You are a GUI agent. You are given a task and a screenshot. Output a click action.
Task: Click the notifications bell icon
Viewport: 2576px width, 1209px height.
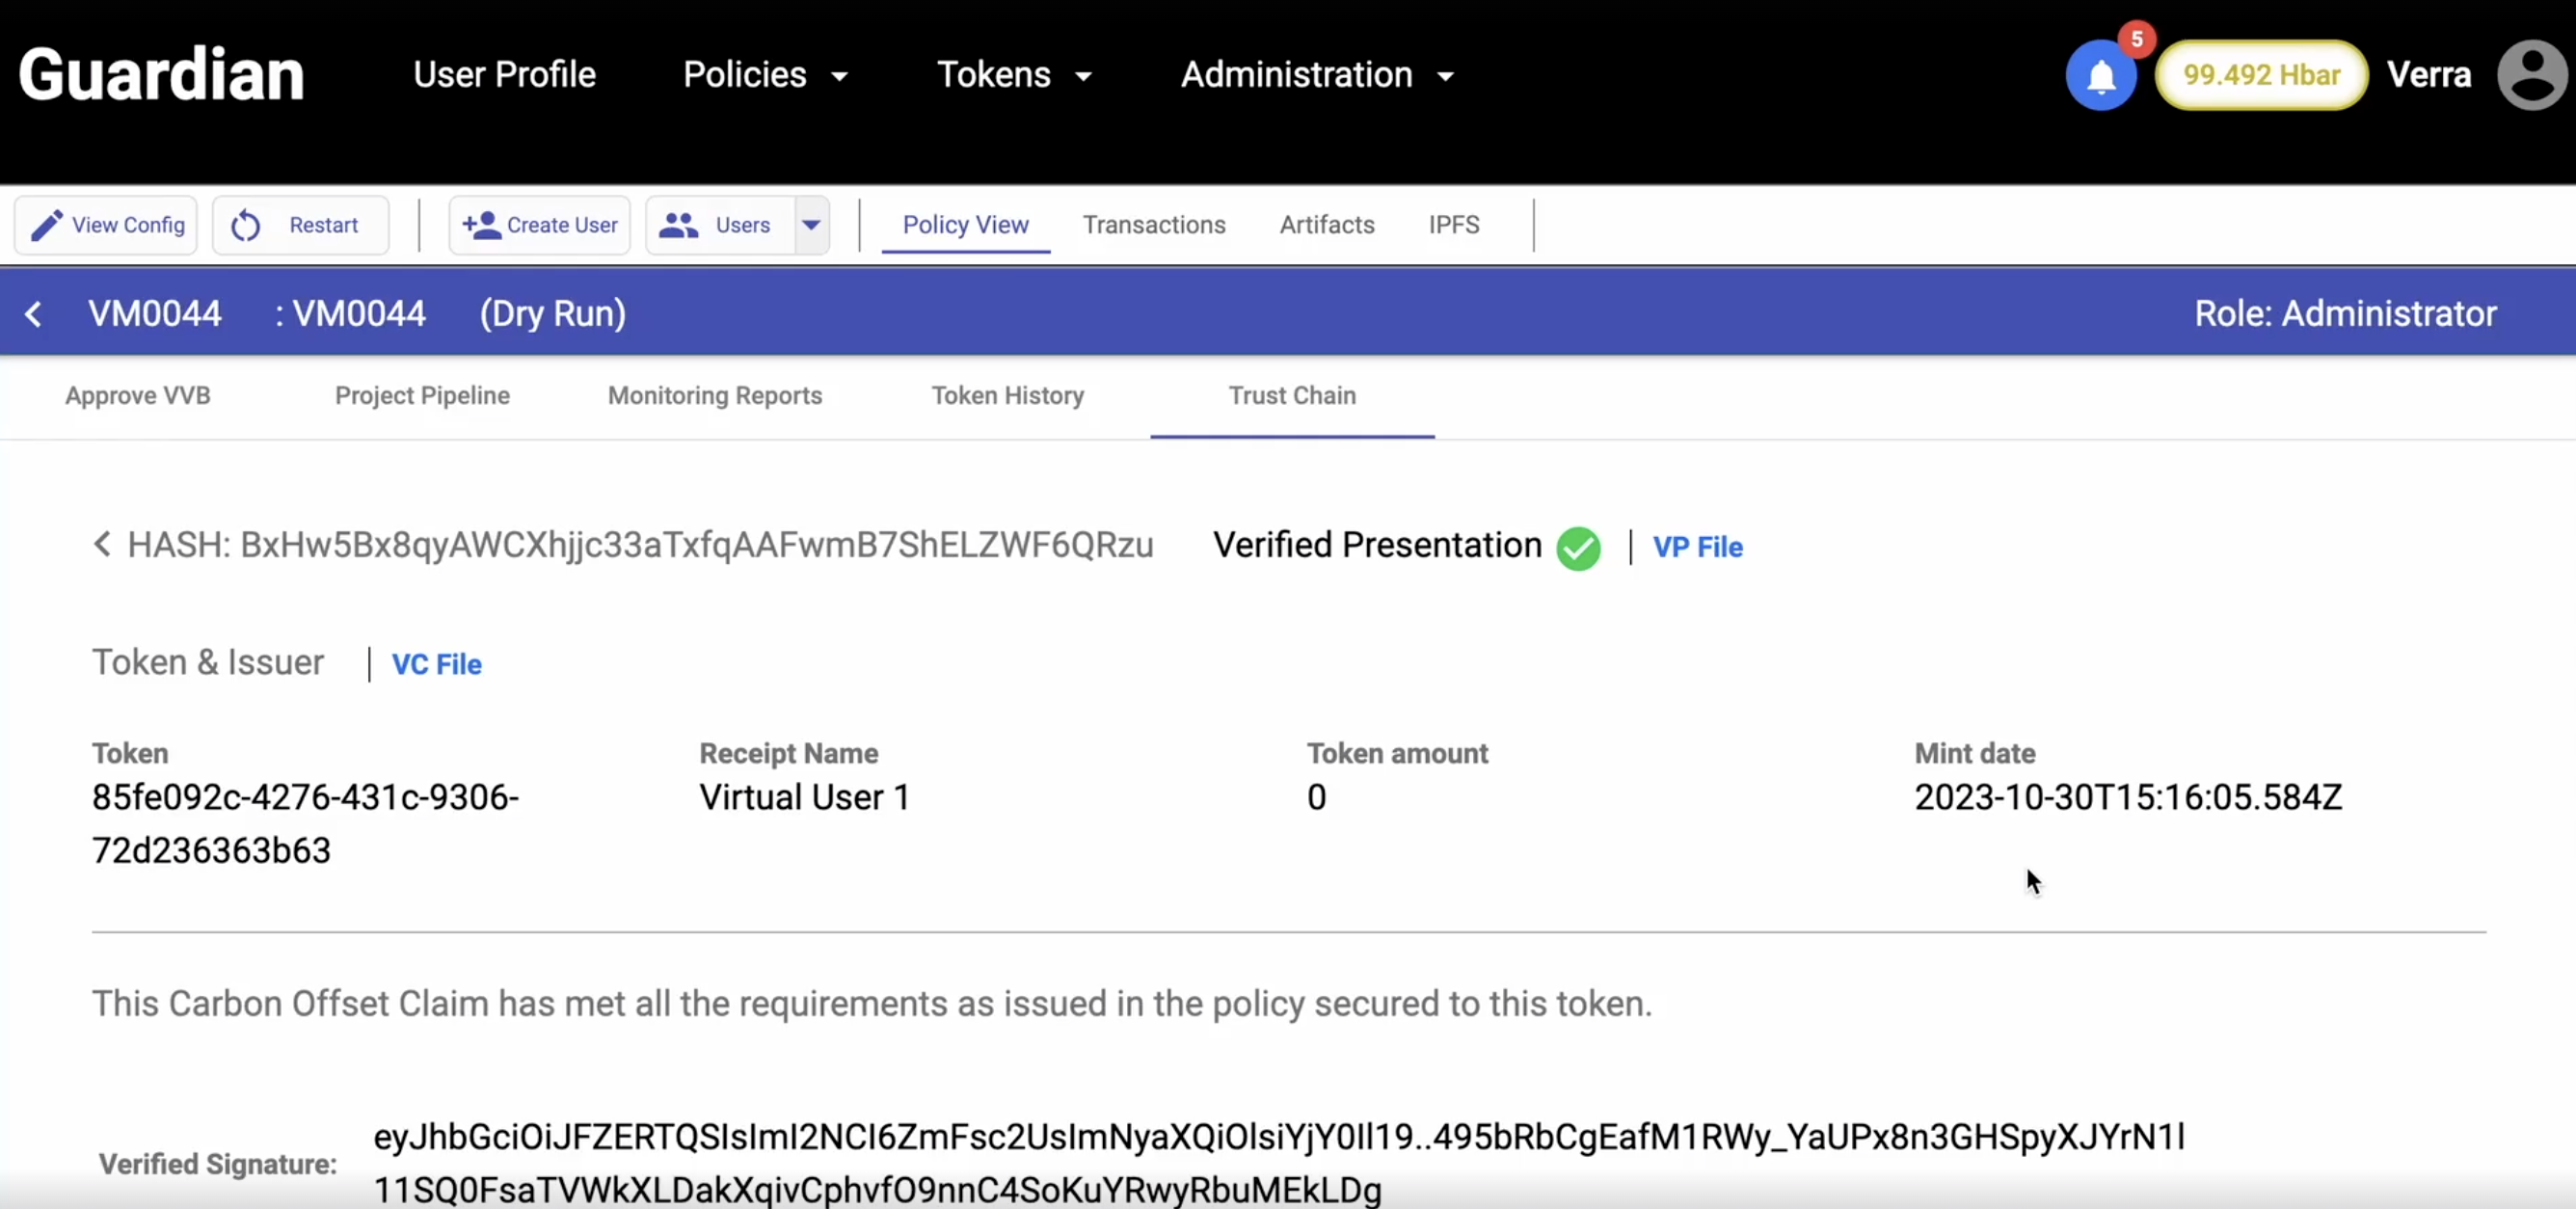pos(2100,76)
